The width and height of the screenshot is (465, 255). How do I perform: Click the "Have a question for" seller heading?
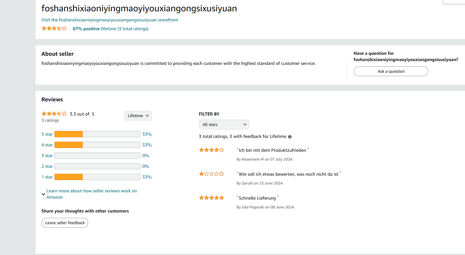[406, 56]
